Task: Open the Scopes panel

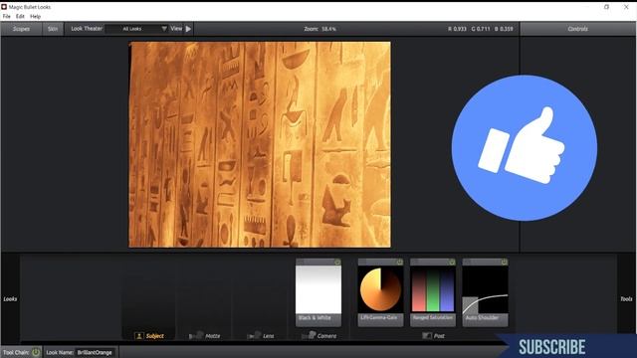Action: [21, 29]
